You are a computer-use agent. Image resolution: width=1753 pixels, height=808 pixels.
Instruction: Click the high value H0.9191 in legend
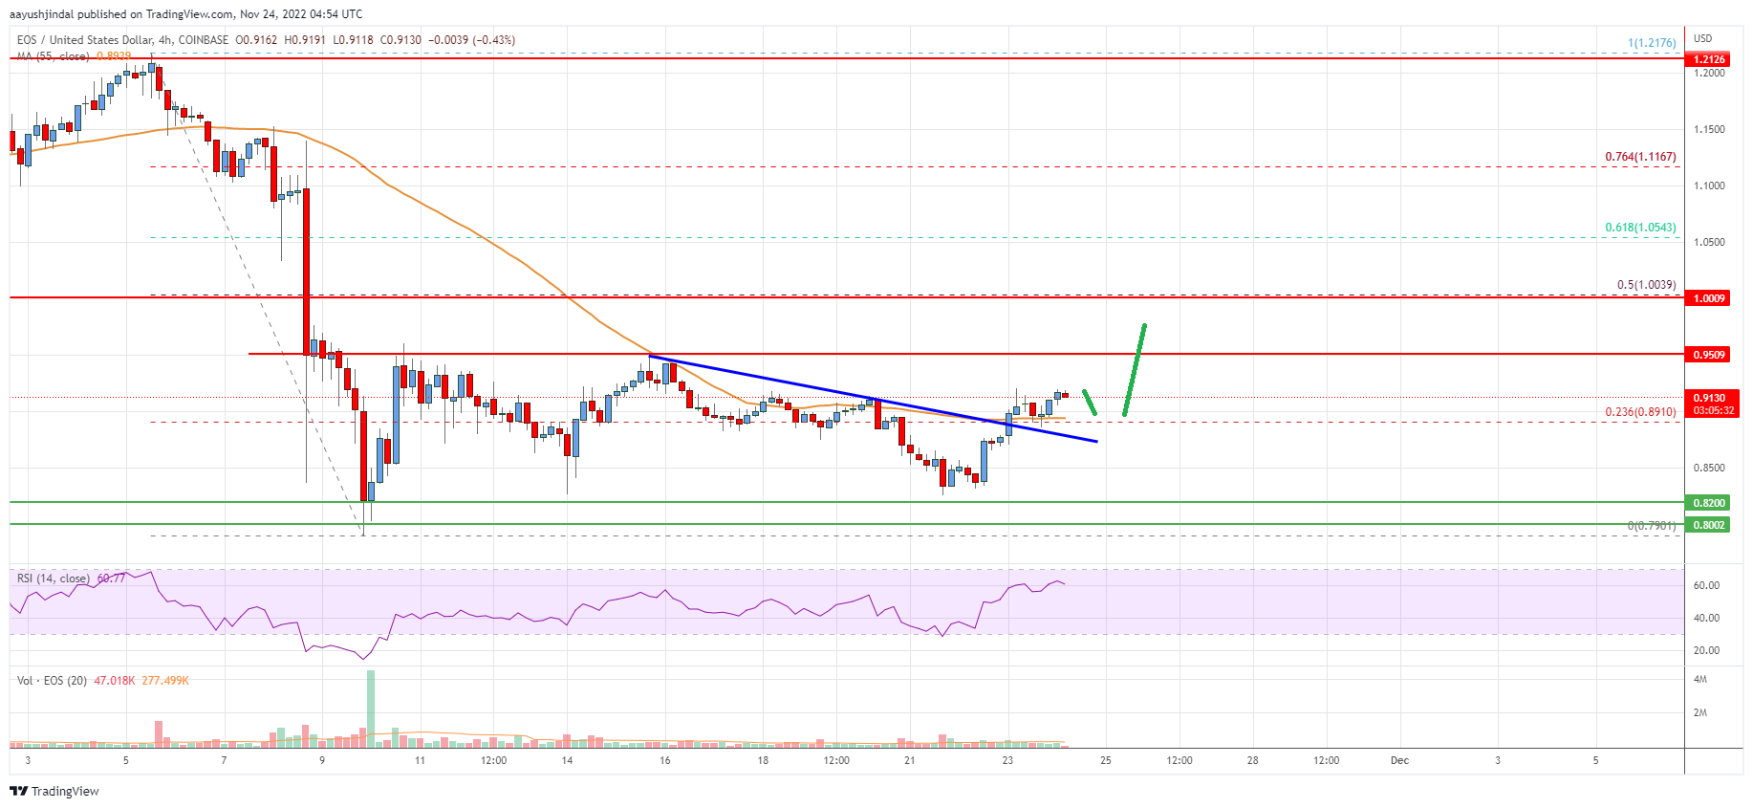305,40
